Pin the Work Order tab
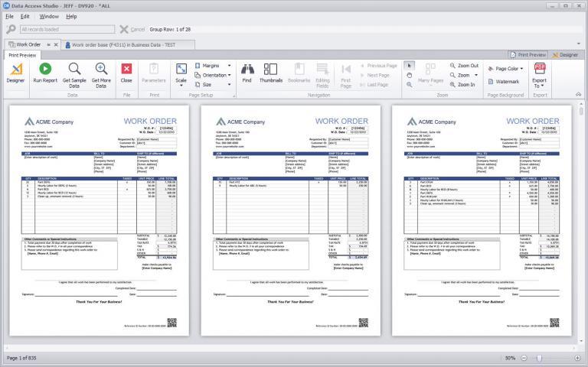This screenshot has height=367, width=588. [x=49, y=44]
